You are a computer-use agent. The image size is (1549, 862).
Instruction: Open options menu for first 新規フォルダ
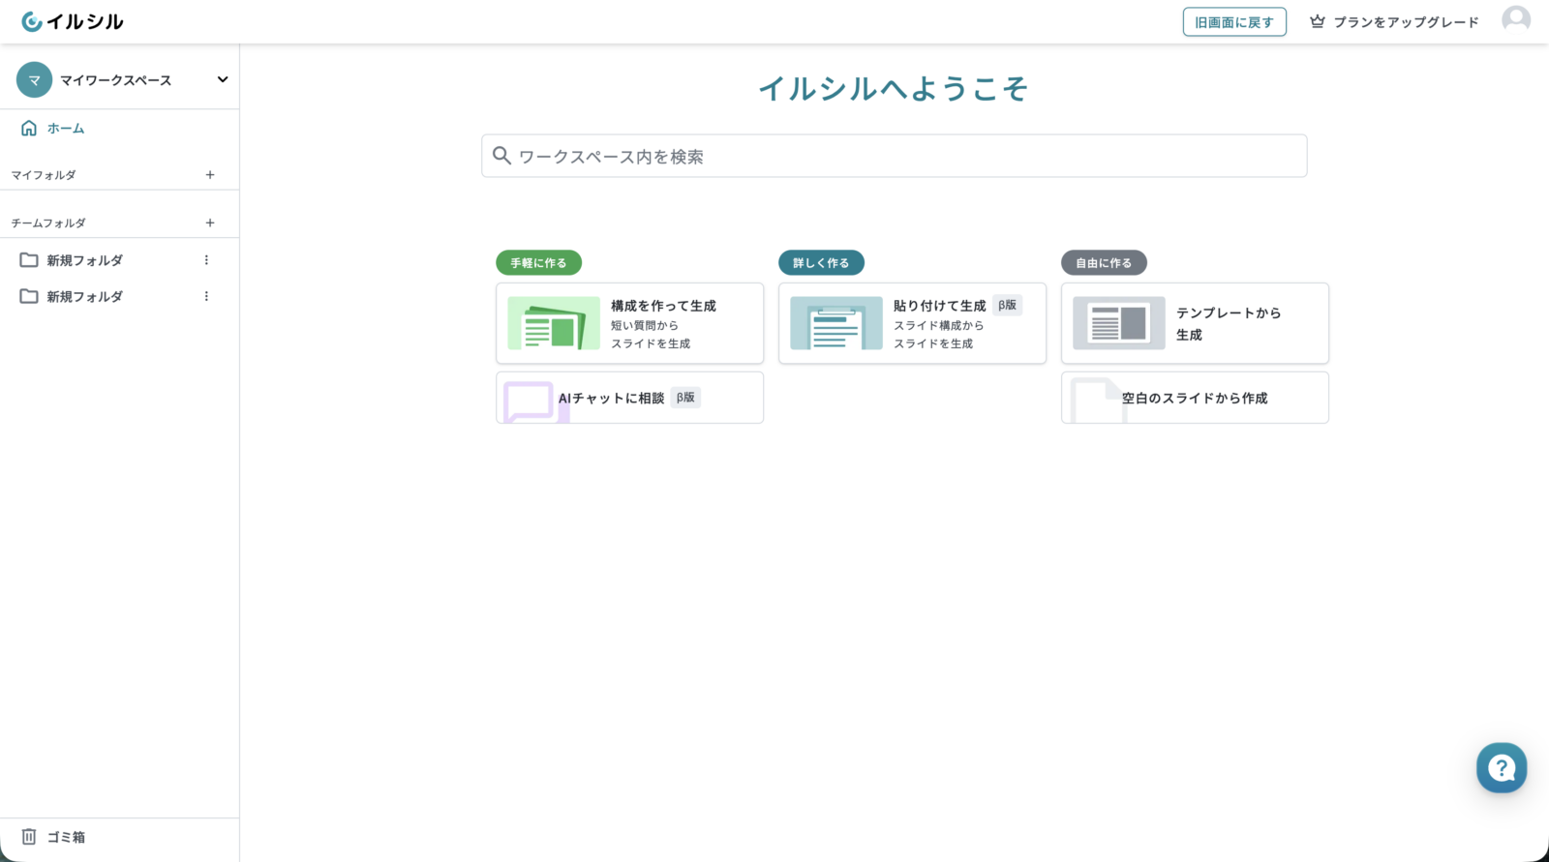coord(206,260)
